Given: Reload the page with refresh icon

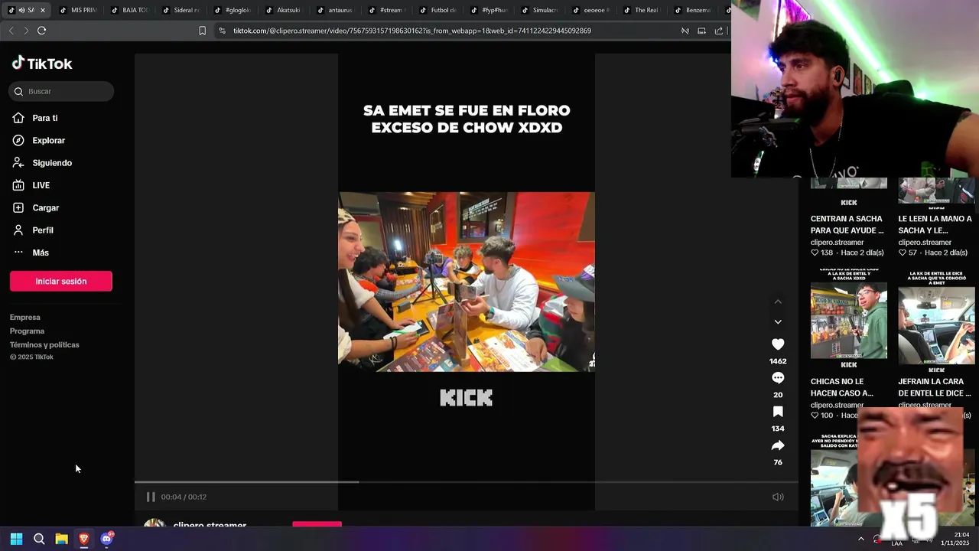Looking at the screenshot, I should click(x=41, y=31).
